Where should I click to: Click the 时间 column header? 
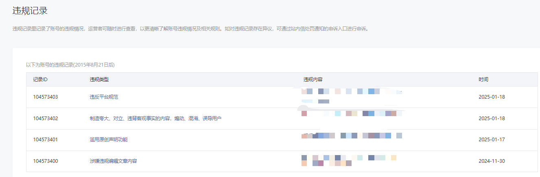coord(483,80)
